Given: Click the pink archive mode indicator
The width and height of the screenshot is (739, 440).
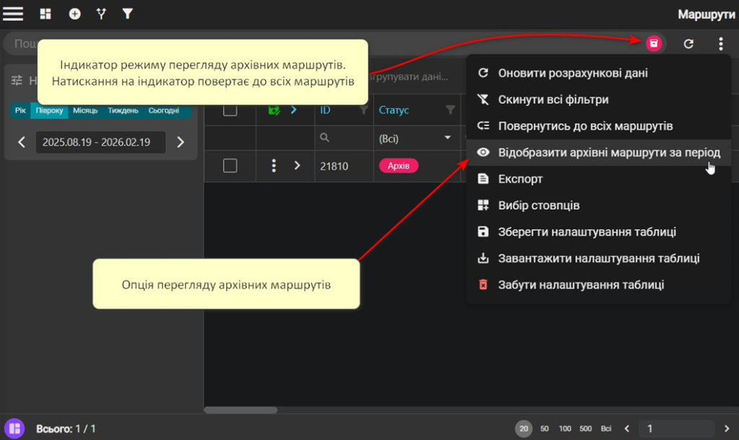Looking at the screenshot, I should (654, 43).
